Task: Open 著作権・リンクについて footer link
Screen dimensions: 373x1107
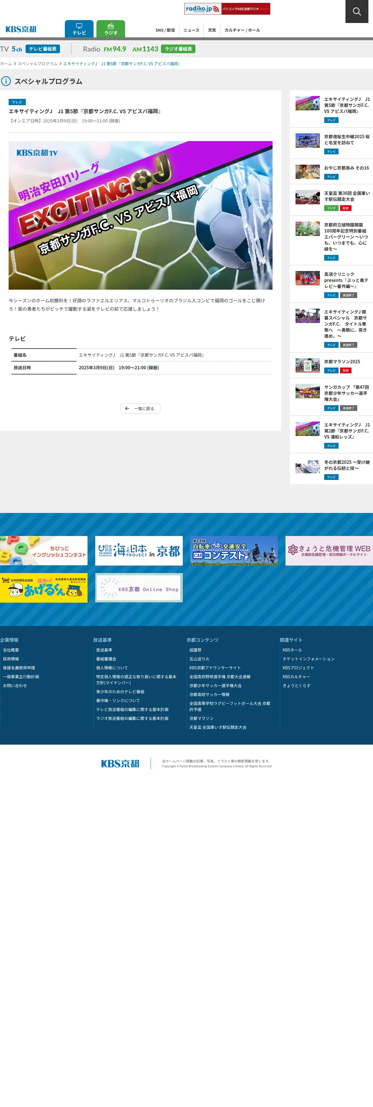Action: [118, 700]
